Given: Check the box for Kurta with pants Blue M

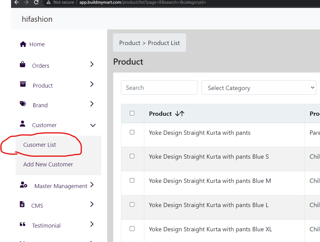Looking at the screenshot, I should point(132,180).
